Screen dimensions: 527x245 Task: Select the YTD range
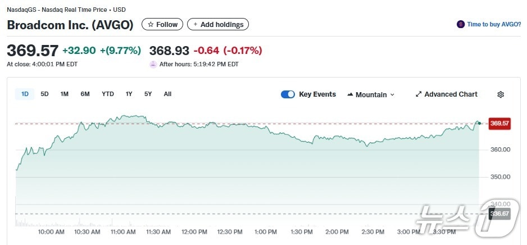tap(108, 94)
